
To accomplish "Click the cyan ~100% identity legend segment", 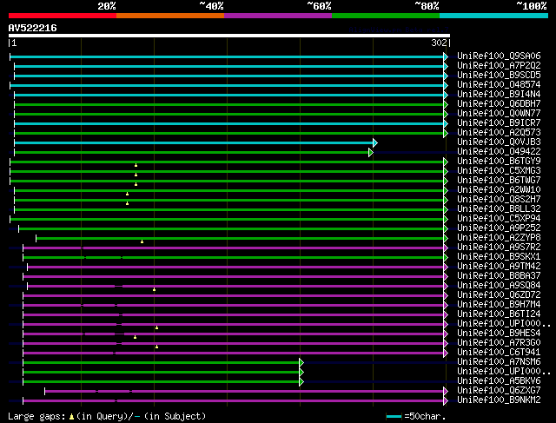I will pyautogui.click(x=493, y=16).
